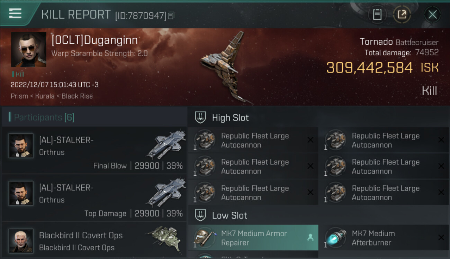Click the Low Slot section icon
Screen dimensions: 450x259
tap(200, 215)
